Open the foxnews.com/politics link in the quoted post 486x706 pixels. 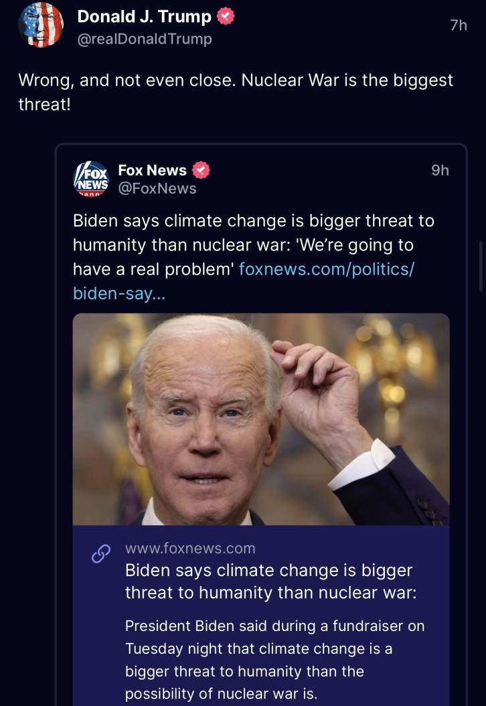[326, 269]
